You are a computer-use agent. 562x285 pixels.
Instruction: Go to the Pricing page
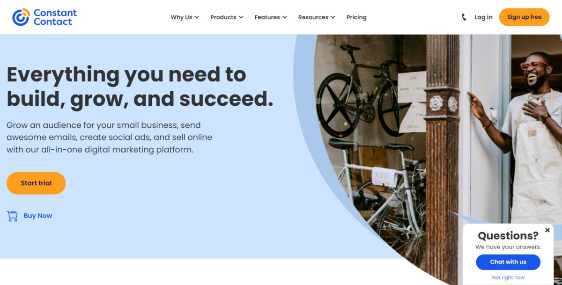point(356,17)
